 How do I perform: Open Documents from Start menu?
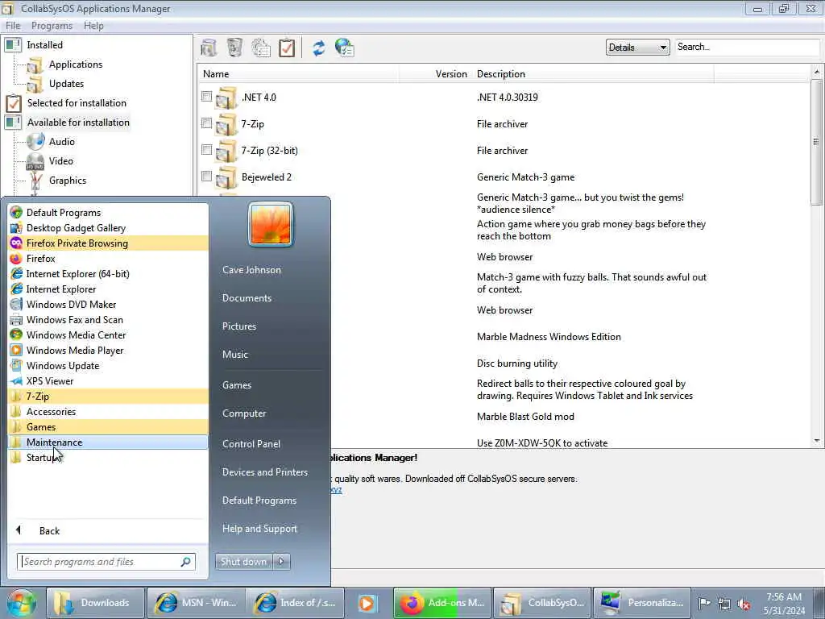pos(247,298)
